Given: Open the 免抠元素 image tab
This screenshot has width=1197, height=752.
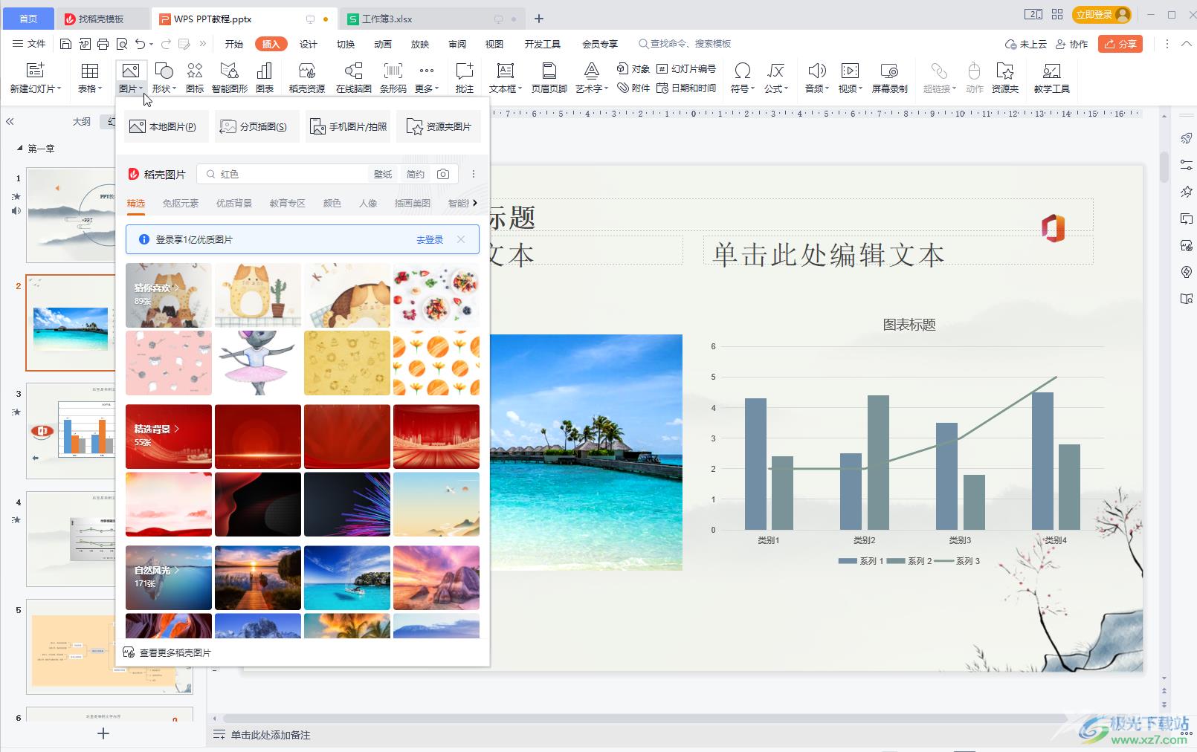Looking at the screenshot, I should tap(181, 203).
